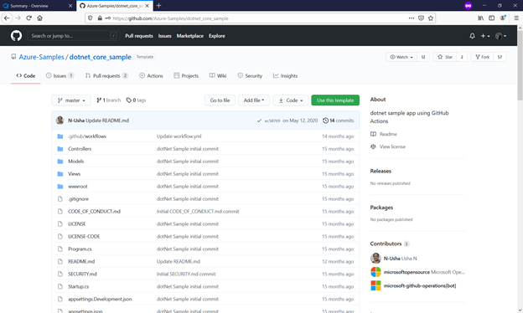Open the Projects tab
Image resolution: width=523 pixels, height=313 pixels.
186,76
